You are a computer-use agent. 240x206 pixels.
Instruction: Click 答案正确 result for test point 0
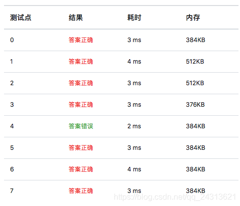click(x=81, y=40)
